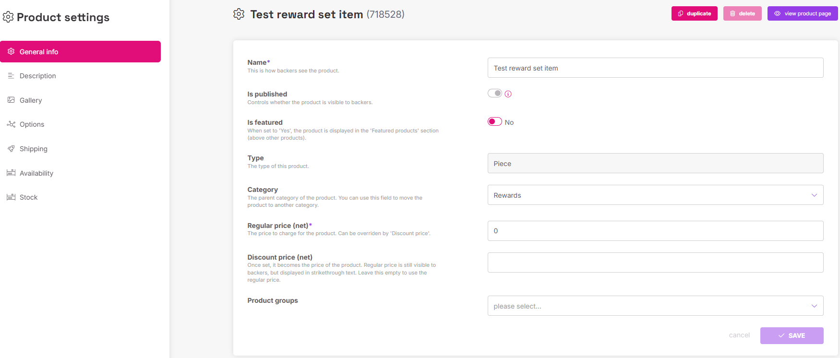
Task: Click the cancel link
Action: click(x=739, y=335)
